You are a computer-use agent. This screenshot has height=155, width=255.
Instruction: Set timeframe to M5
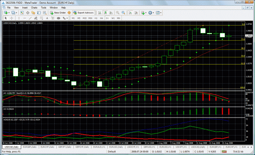79,18
